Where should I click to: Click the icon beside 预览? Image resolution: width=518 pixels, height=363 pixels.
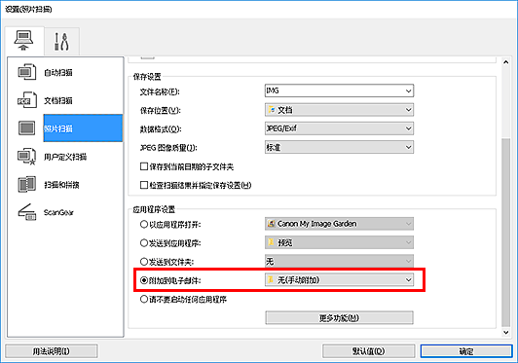[272, 242]
